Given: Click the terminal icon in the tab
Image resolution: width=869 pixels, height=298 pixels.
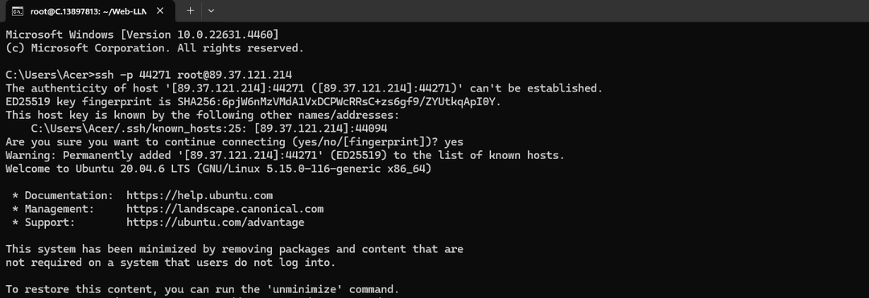Looking at the screenshot, I should pyautogui.click(x=18, y=11).
